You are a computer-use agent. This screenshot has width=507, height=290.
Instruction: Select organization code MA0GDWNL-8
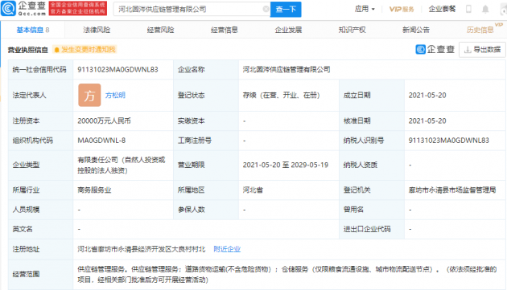pos(101,141)
